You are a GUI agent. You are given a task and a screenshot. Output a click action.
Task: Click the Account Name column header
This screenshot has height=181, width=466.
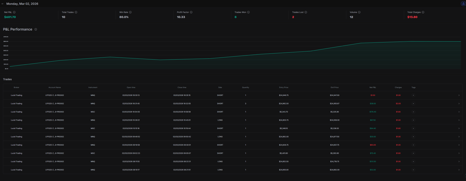pyautogui.click(x=55, y=87)
